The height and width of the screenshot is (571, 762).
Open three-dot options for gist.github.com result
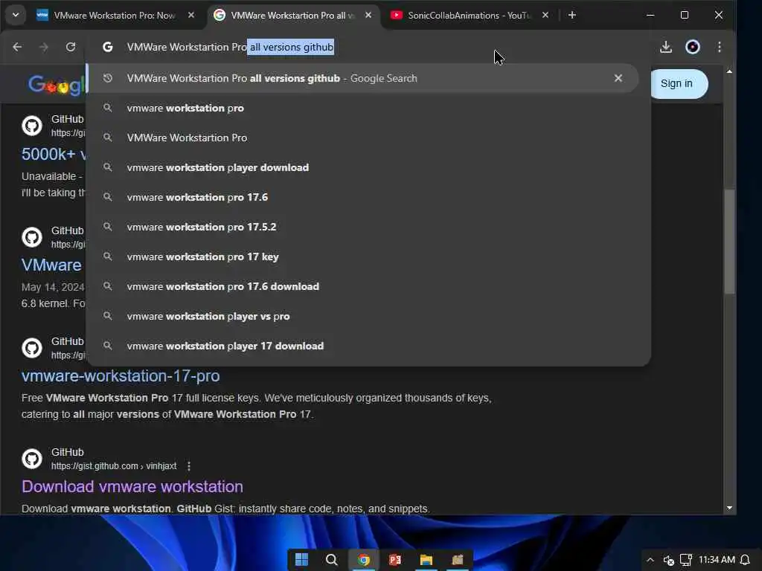[188, 466]
